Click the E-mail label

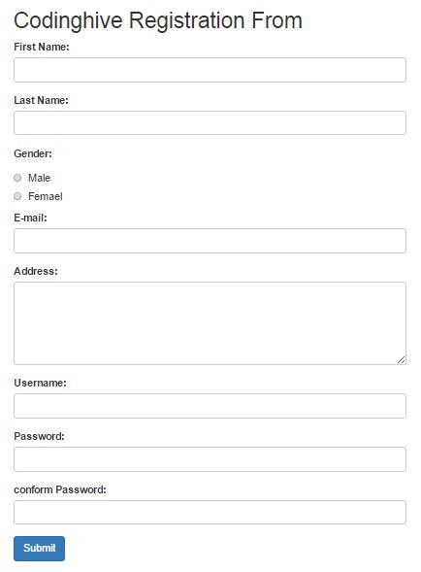[x=30, y=218]
